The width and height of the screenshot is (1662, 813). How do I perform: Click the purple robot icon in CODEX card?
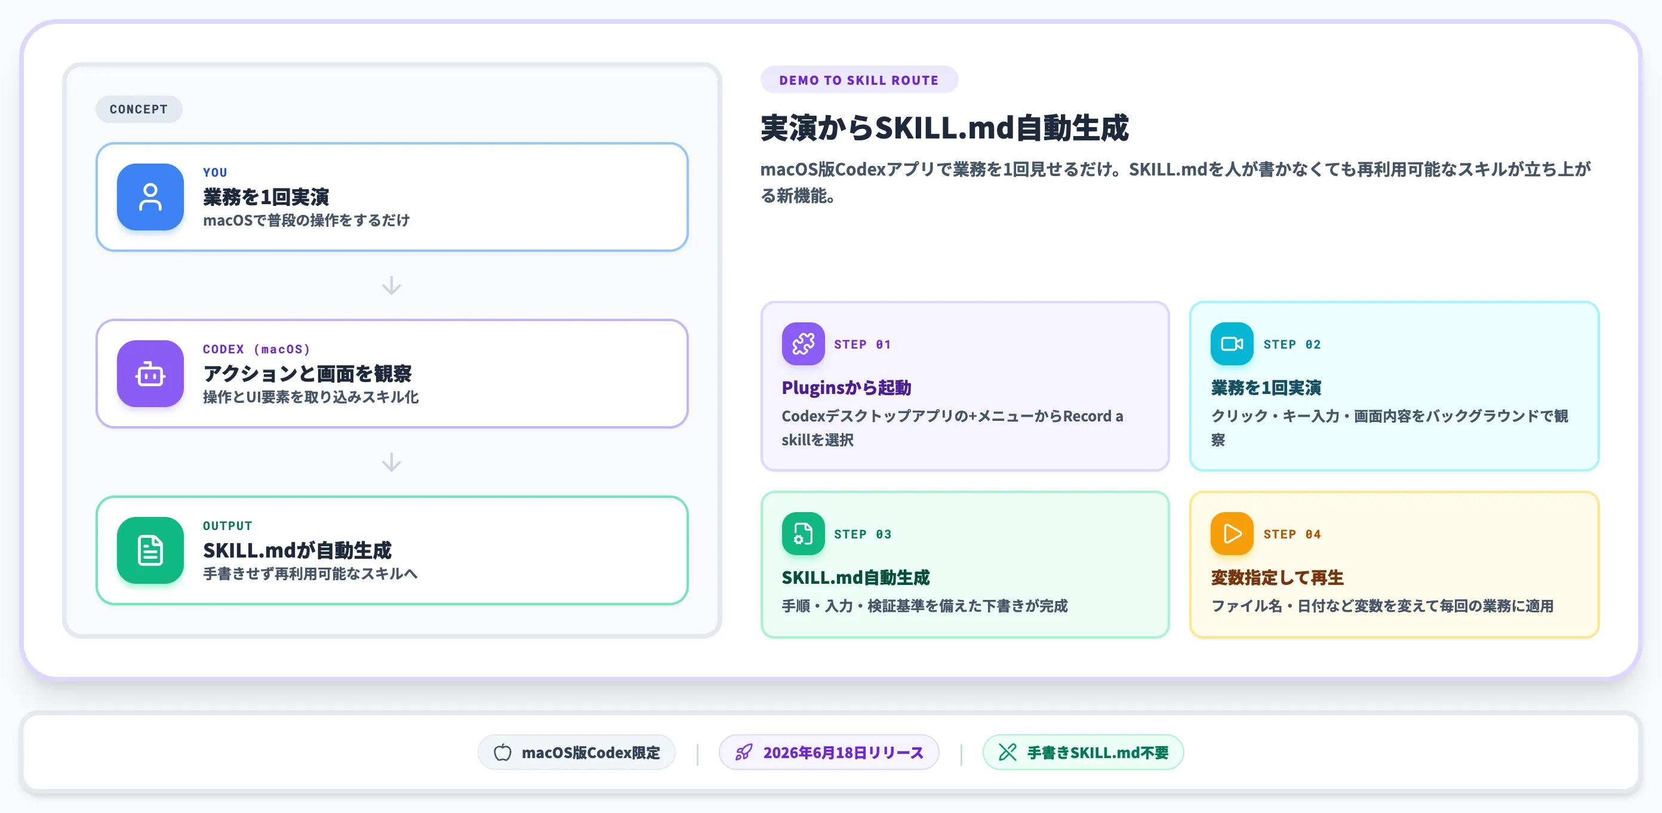tap(150, 374)
